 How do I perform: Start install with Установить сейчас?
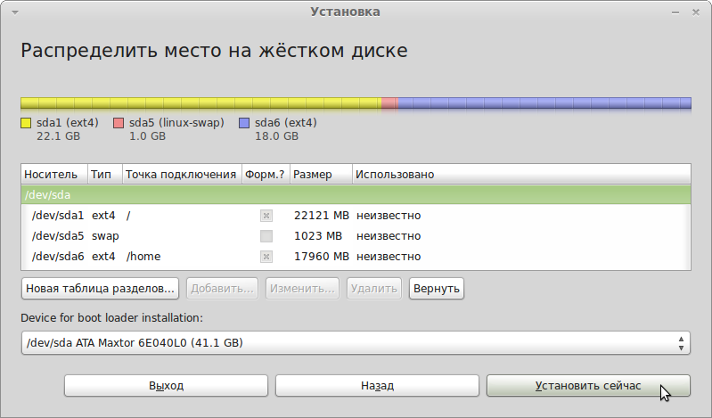click(x=588, y=386)
